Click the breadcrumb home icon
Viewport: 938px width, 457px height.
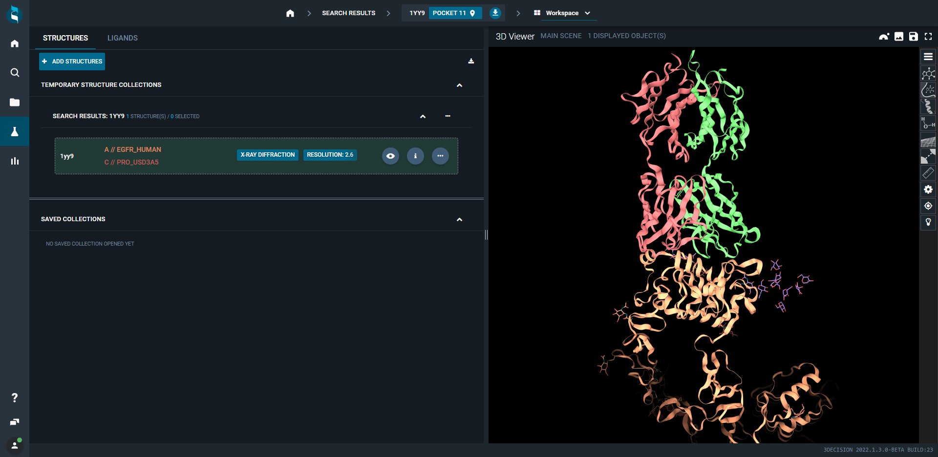(x=290, y=13)
